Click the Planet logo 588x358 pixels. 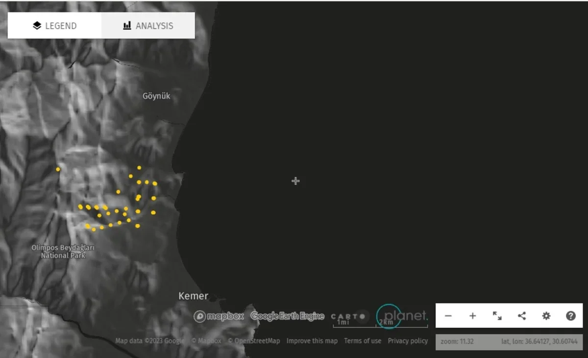pos(402,316)
